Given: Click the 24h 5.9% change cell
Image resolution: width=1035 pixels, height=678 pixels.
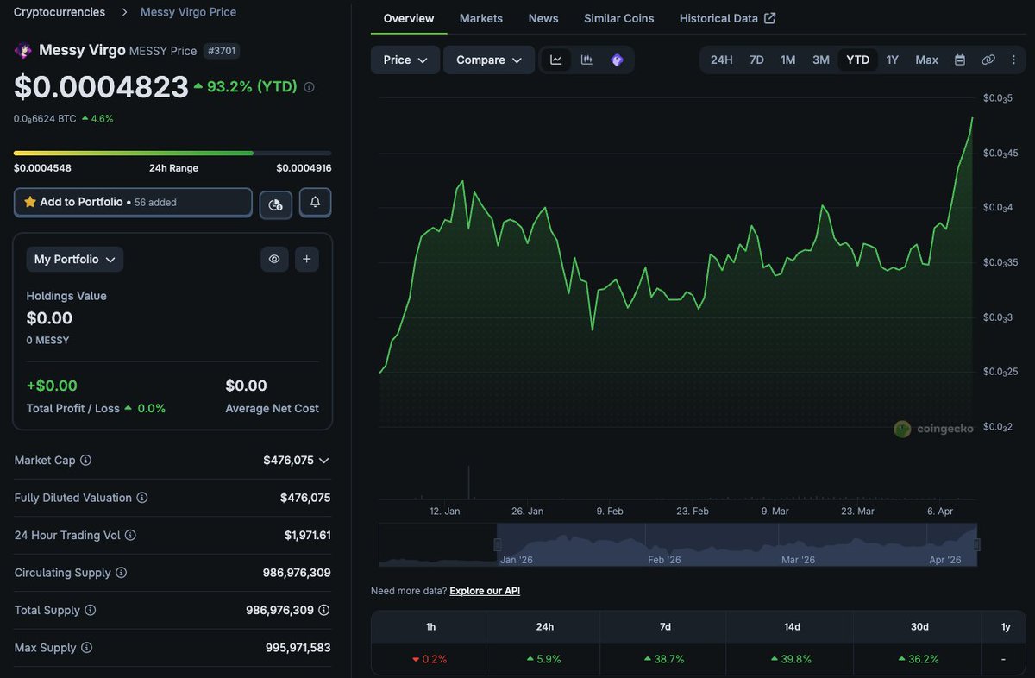Looking at the screenshot, I should 543,659.
